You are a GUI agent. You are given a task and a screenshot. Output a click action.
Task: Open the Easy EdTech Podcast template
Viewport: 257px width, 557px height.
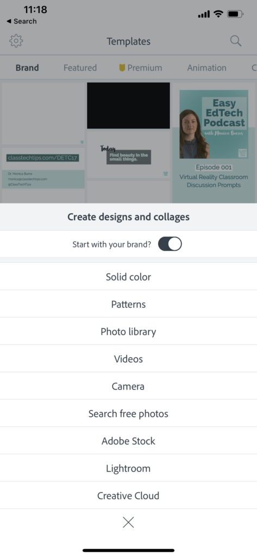[x=214, y=143]
